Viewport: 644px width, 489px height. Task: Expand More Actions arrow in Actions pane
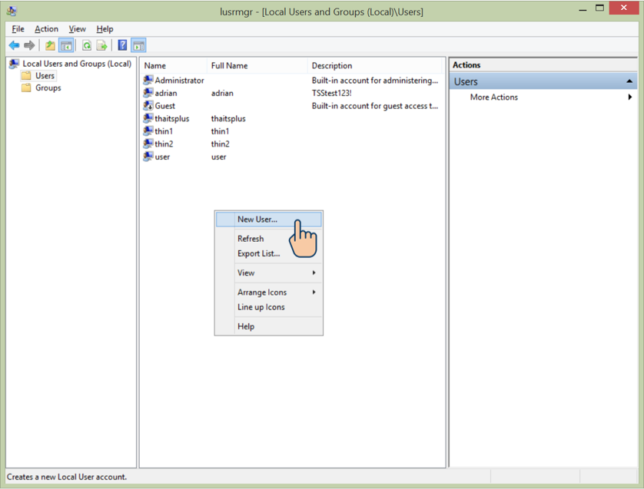coord(629,97)
